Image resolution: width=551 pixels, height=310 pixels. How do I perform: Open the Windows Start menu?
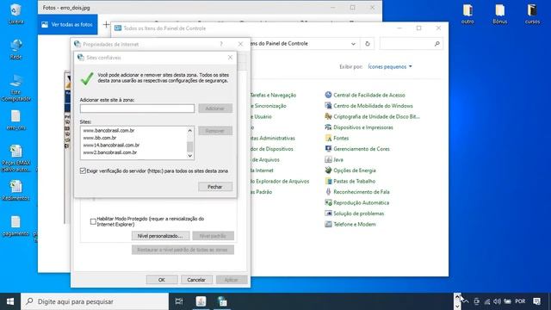coord(10,301)
